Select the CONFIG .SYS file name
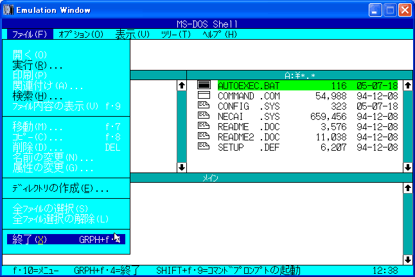Image resolution: width=415 pixels, height=277 pixels. pos(249,106)
